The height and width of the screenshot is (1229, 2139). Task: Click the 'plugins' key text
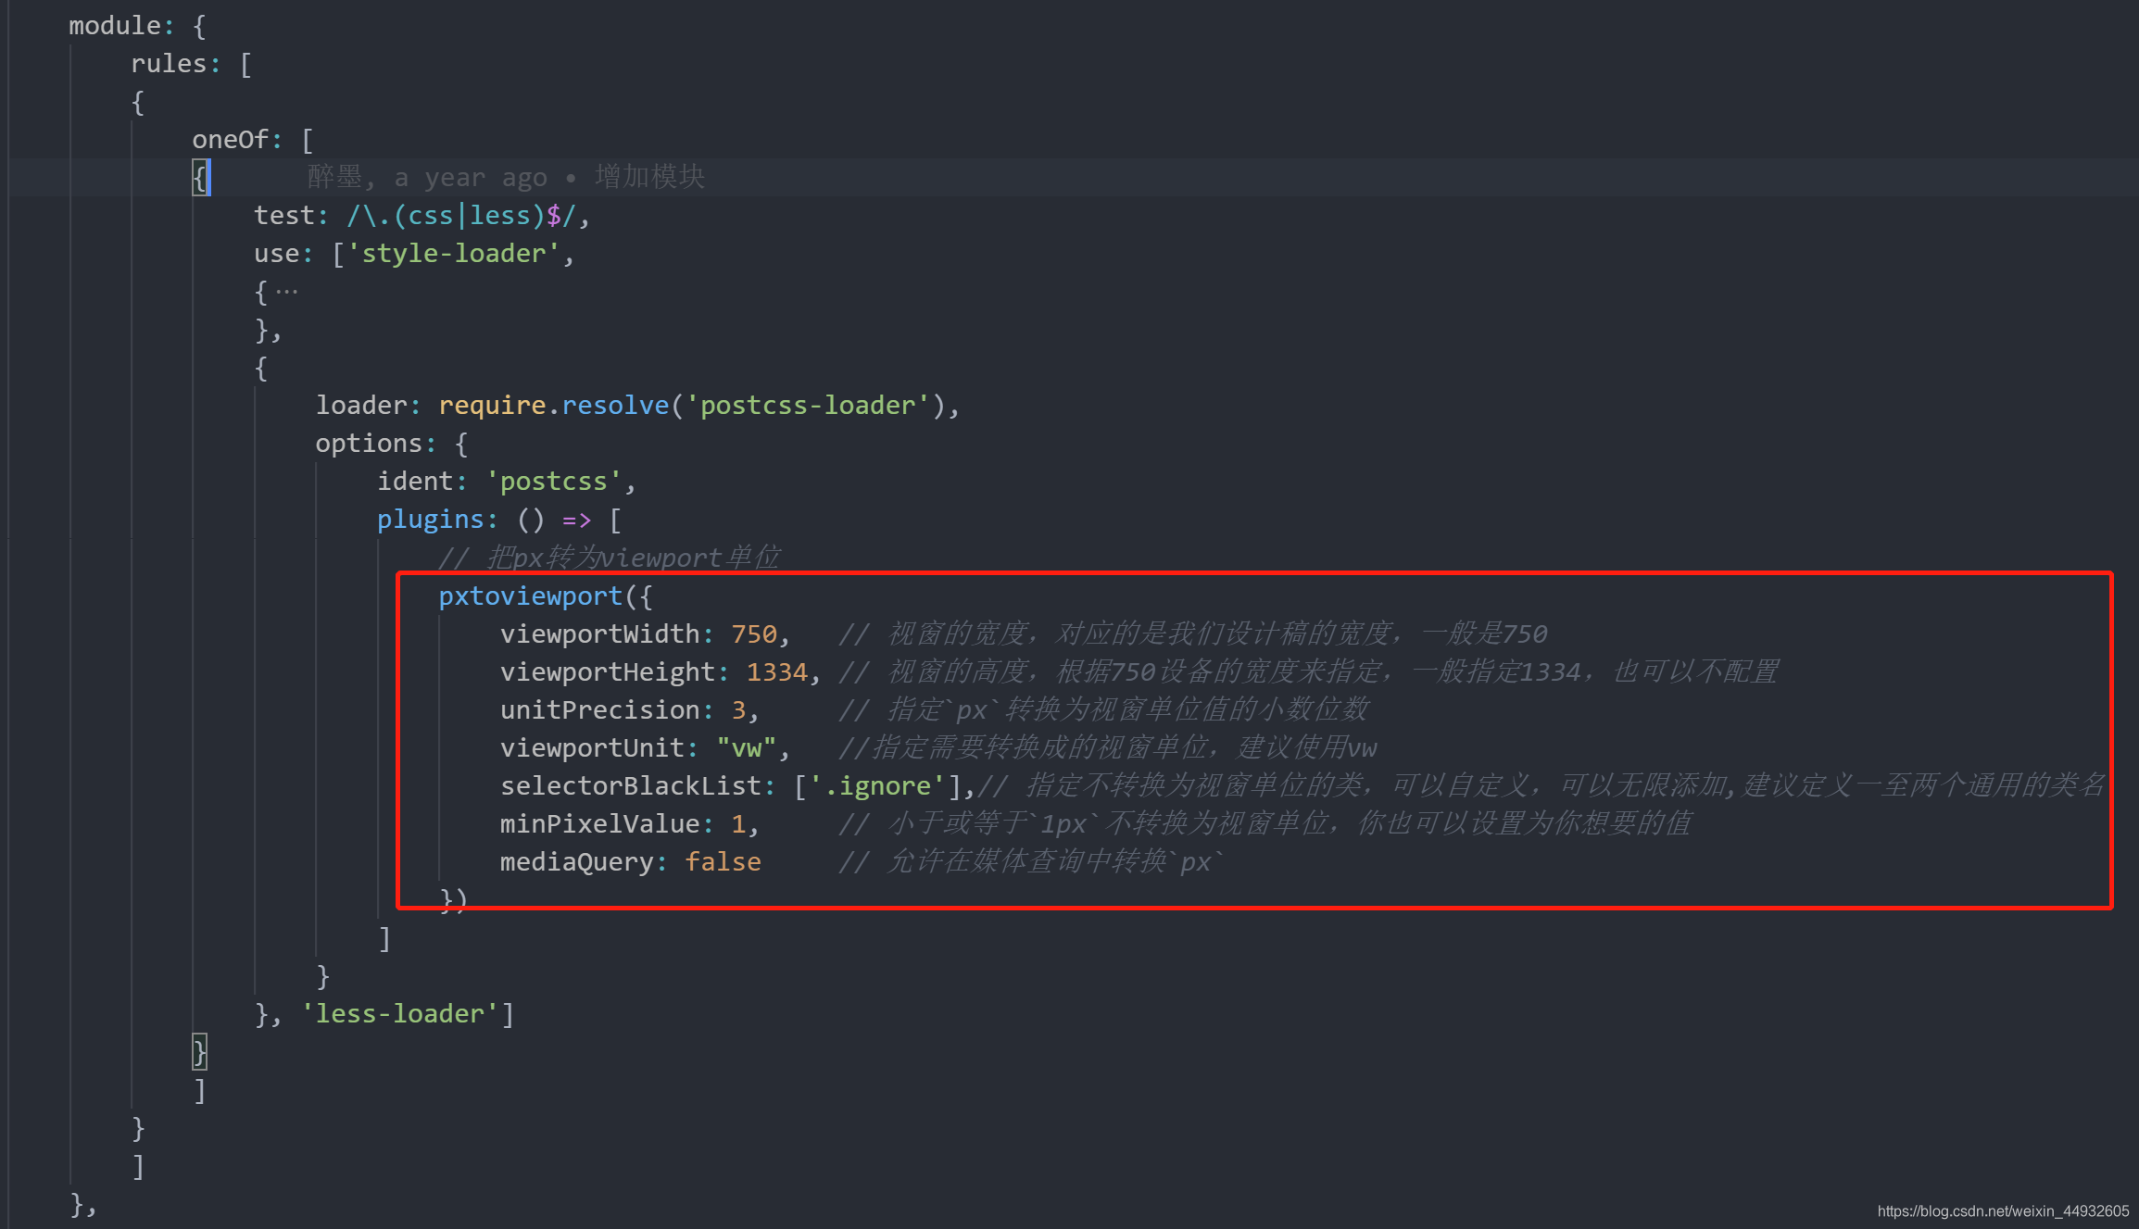(431, 520)
